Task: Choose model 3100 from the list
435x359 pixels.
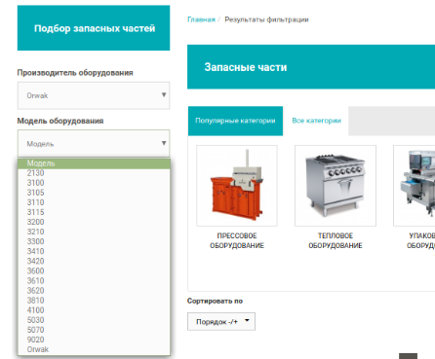Action: point(94,183)
